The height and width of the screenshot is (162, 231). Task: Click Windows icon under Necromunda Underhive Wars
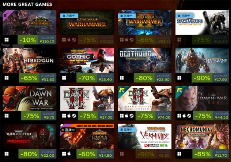[179, 154]
